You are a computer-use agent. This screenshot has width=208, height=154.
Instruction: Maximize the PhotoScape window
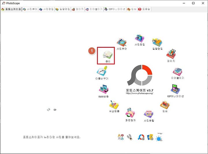(193, 3)
